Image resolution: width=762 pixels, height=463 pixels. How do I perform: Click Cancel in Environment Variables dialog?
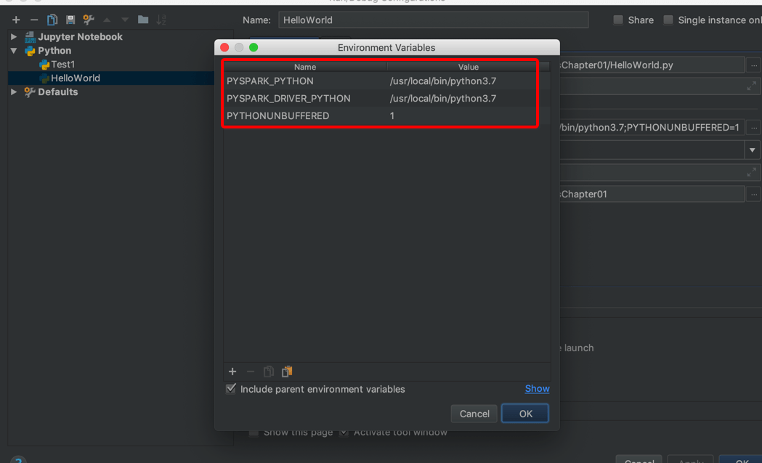click(x=474, y=414)
